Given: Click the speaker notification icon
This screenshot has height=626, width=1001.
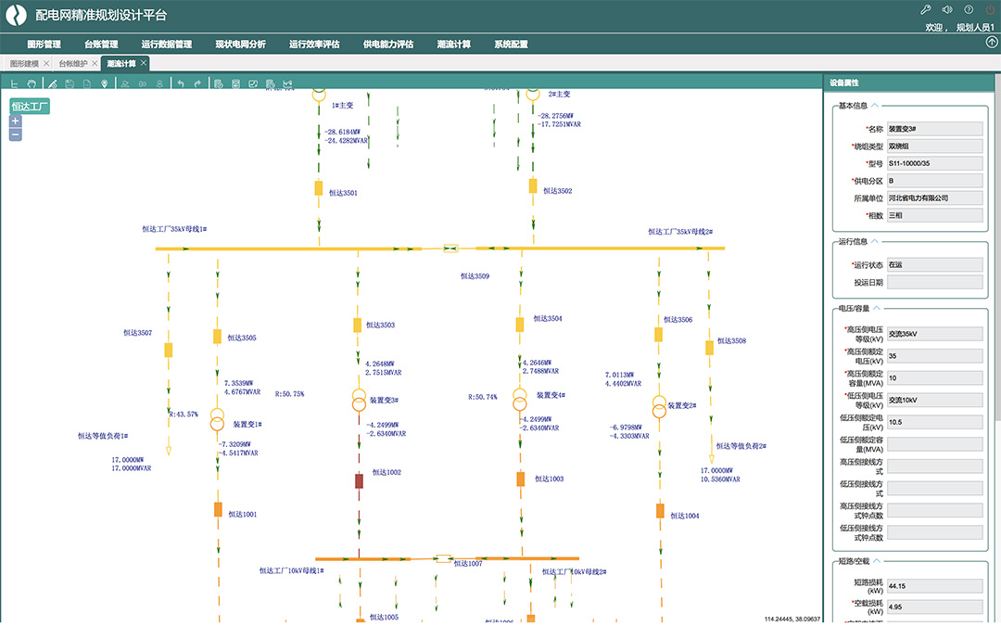Looking at the screenshot, I should click(x=946, y=10).
